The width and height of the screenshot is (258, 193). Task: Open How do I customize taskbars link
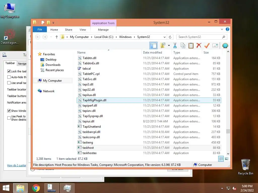pos(17,165)
